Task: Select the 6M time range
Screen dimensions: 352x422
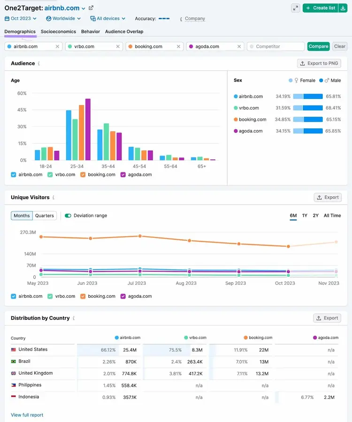Action: click(x=293, y=215)
